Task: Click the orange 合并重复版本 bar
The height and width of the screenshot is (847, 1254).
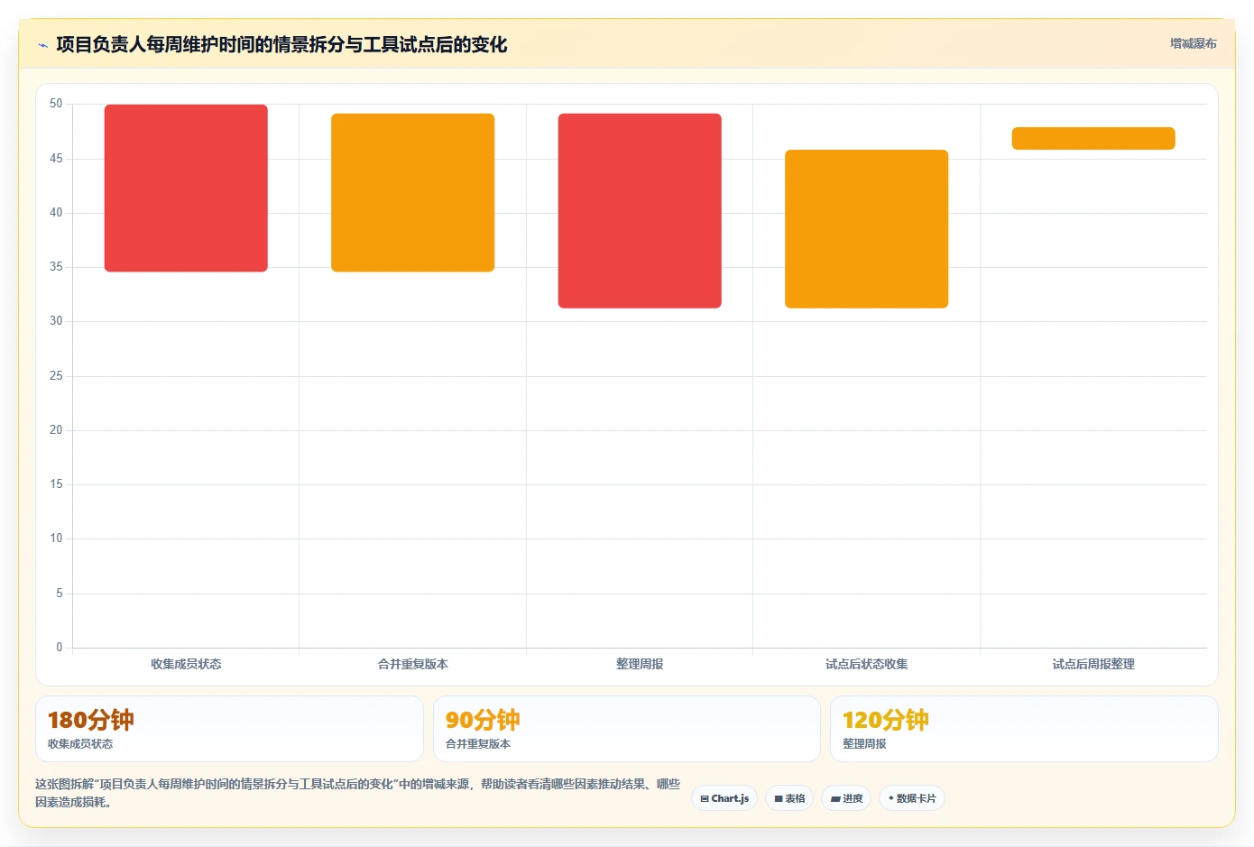Action: (413, 192)
